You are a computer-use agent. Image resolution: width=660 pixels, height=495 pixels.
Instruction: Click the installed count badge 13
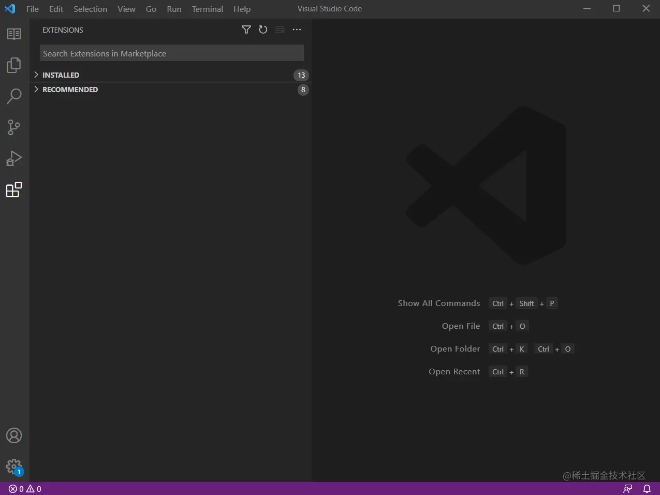point(301,75)
